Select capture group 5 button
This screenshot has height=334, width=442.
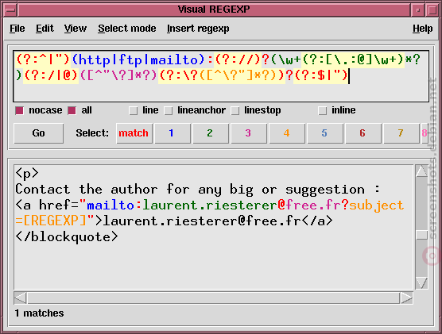tap(324, 133)
